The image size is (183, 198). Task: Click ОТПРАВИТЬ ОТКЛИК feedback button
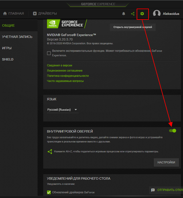tap(166, 190)
